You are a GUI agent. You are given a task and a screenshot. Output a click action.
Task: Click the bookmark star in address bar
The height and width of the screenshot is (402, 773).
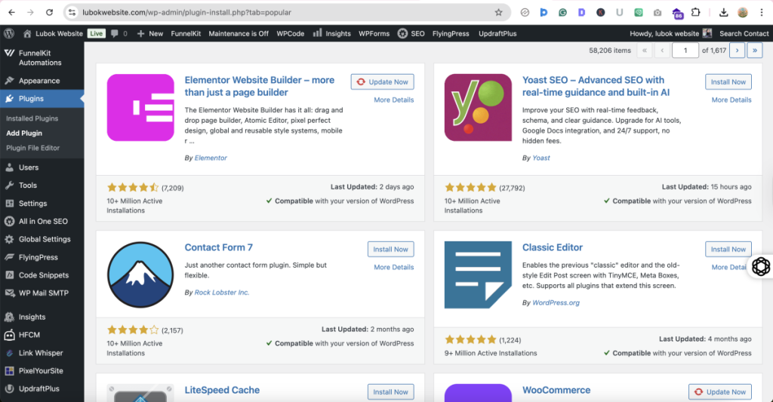point(498,13)
